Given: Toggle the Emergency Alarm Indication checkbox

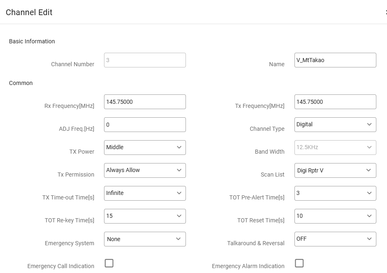Looking at the screenshot, I should tap(299, 263).
